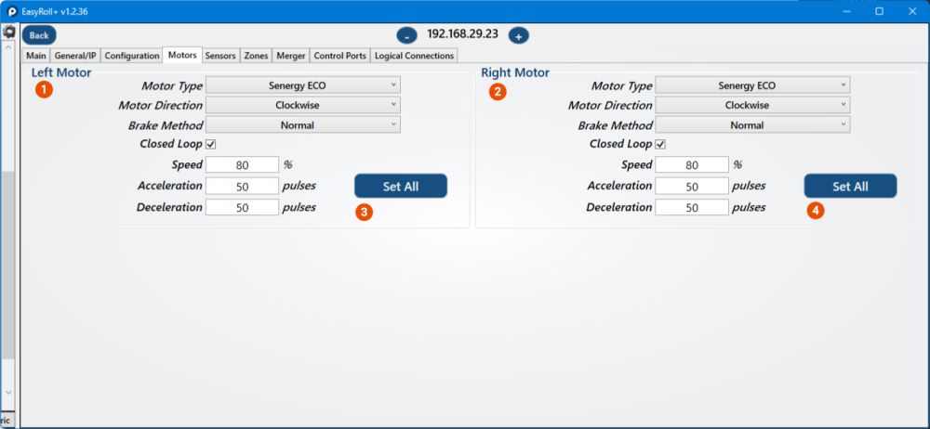Toggle Right Motor Closed Loop checkbox

coord(660,144)
